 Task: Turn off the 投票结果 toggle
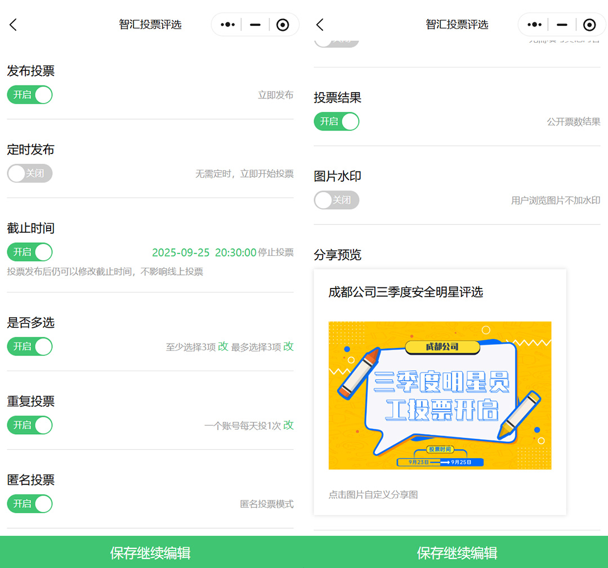336,121
